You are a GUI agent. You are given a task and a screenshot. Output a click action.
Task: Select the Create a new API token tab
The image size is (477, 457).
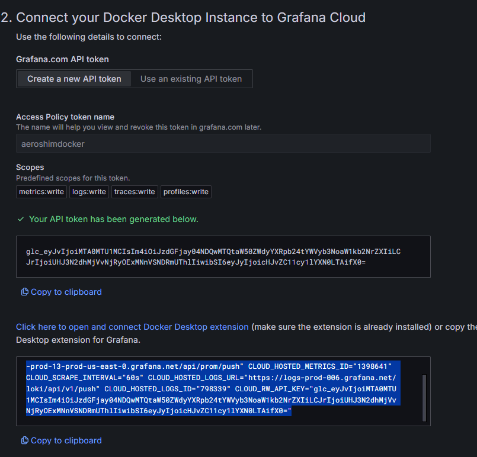tap(74, 79)
